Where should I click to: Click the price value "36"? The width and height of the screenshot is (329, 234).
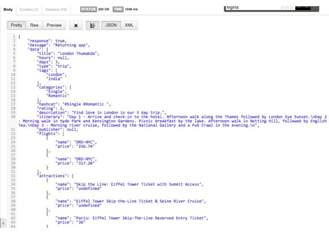81,222
